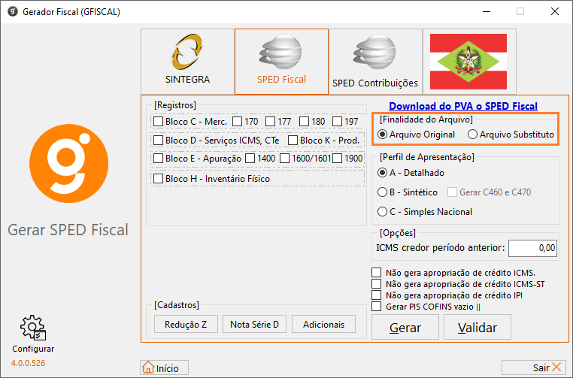This screenshot has height=378, width=573.
Task: Click the title bar app icon
Action: (13, 12)
